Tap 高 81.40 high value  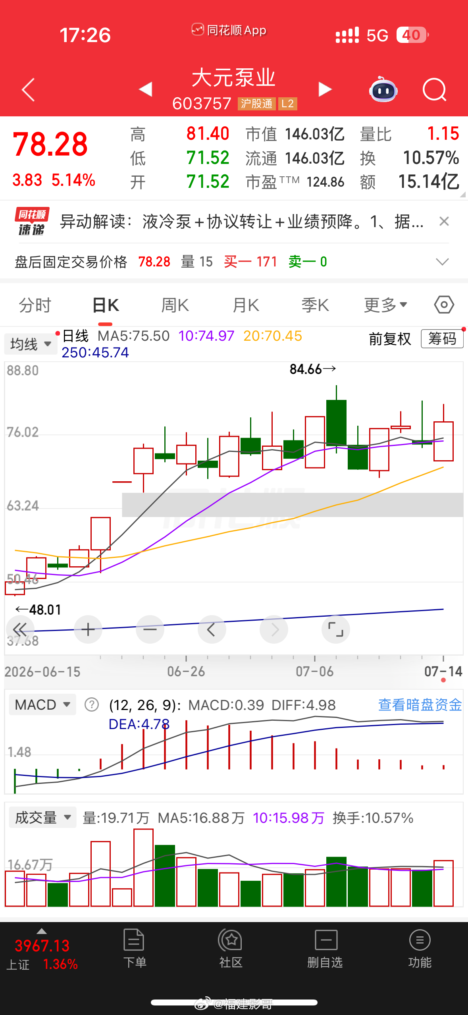pyautogui.click(x=179, y=134)
